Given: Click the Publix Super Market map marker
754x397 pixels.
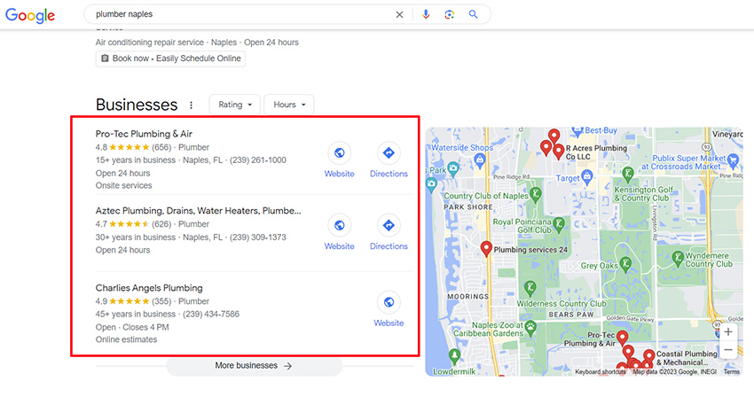Looking at the screenshot, I should pyautogui.click(x=733, y=160).
